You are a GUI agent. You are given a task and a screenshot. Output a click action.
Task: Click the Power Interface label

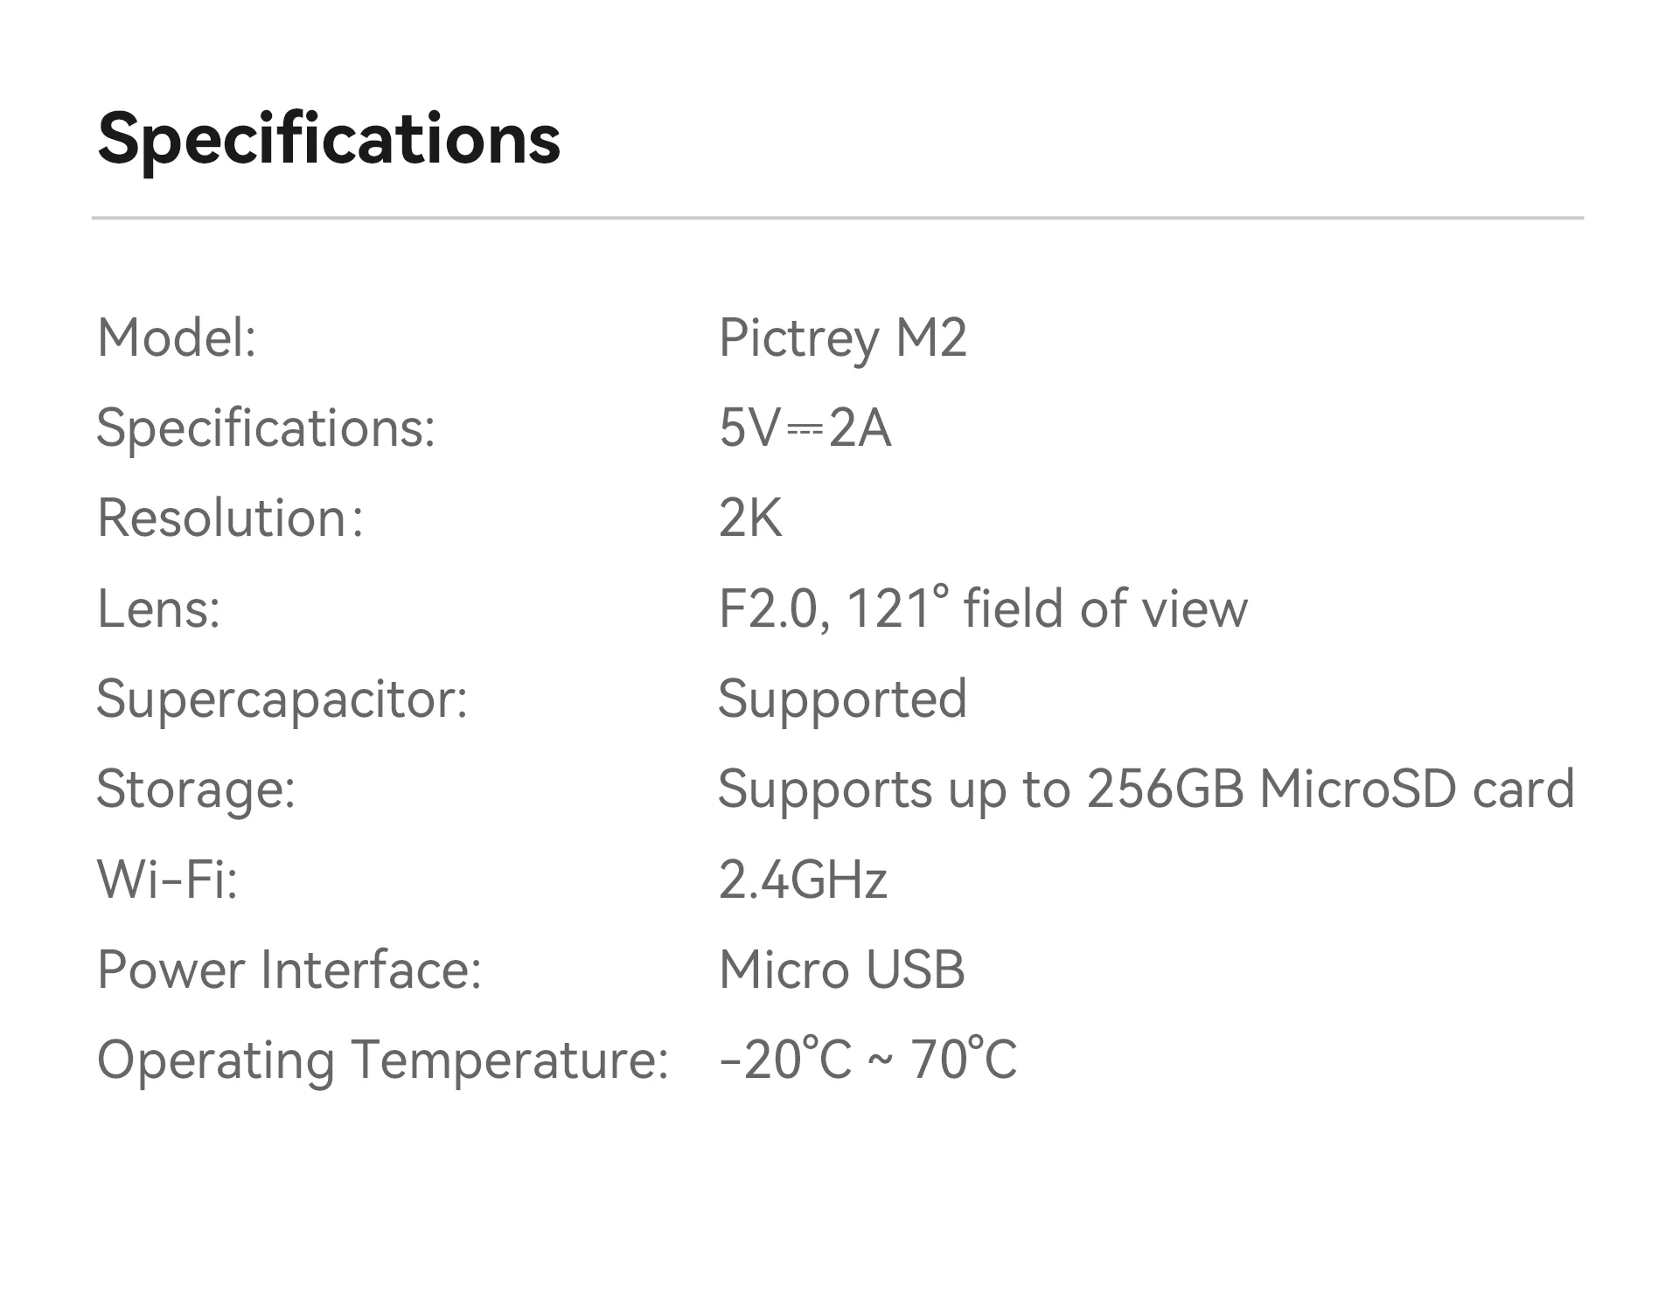pyautogui.click(x=289, y=970)
